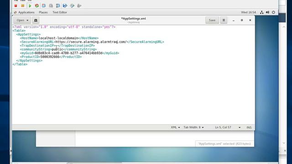Open the snapshot manager toolbar icon
292x164 pixels.
[x=58, y=6]
